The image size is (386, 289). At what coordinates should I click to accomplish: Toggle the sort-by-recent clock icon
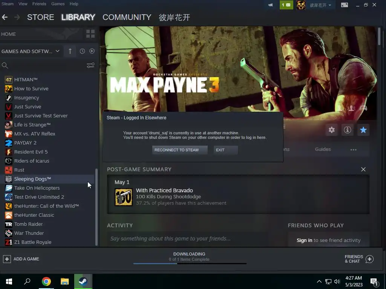(x=82, y=51)
